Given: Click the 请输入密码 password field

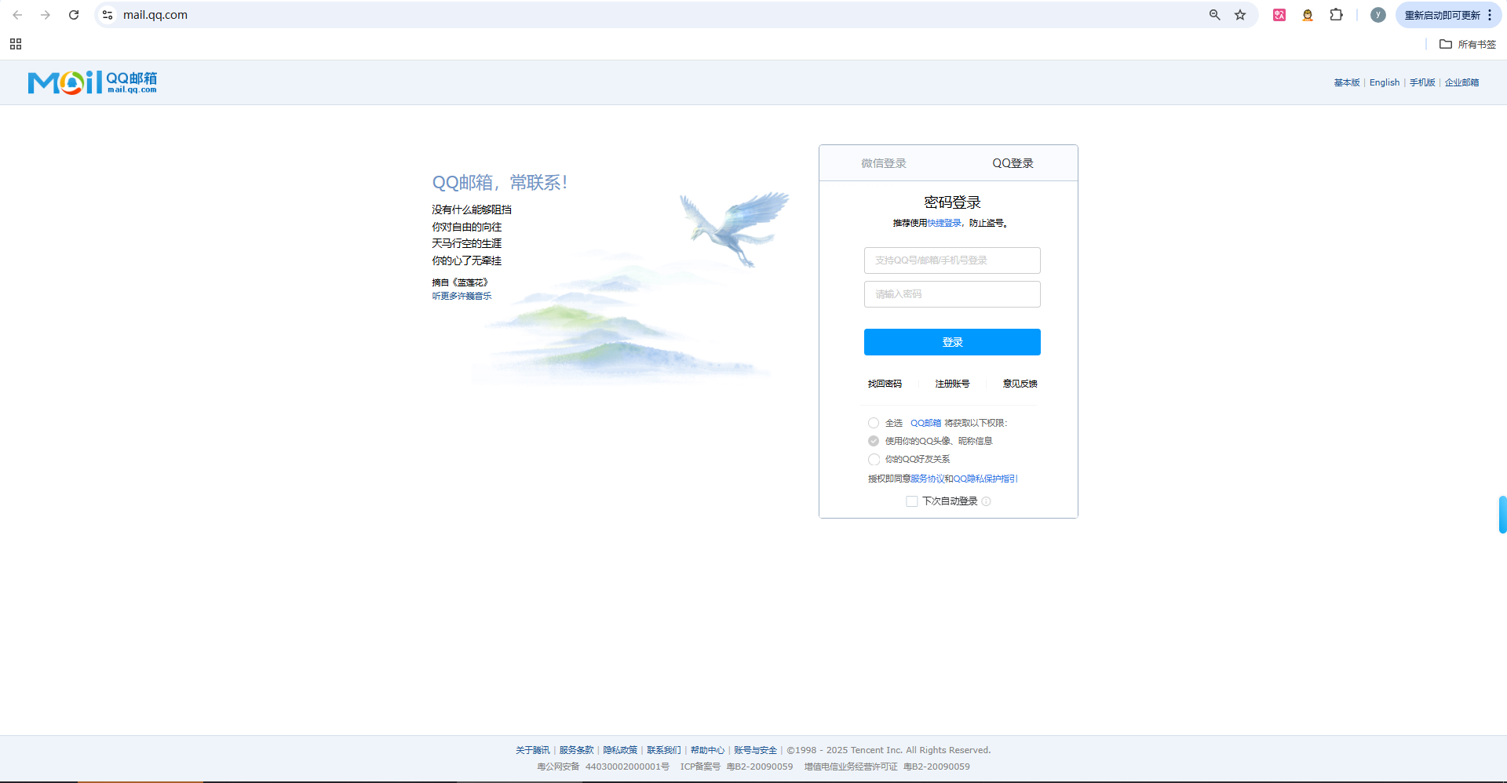Looking at the screenshot, I should 952,294.
